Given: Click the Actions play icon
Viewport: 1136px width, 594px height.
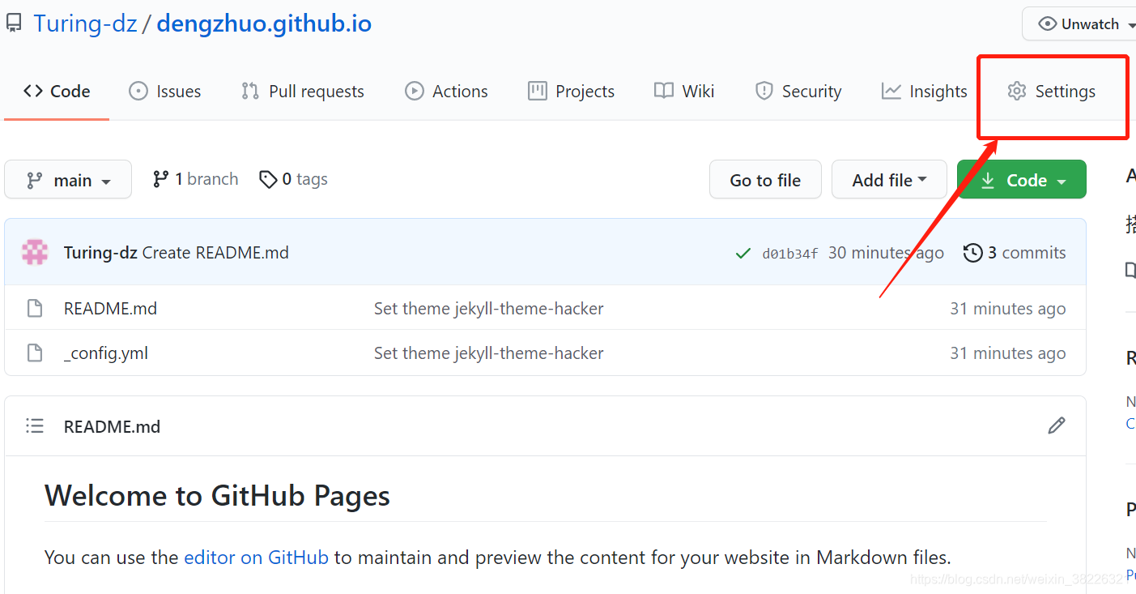Looking at the screenshot, I should (415, 92).
